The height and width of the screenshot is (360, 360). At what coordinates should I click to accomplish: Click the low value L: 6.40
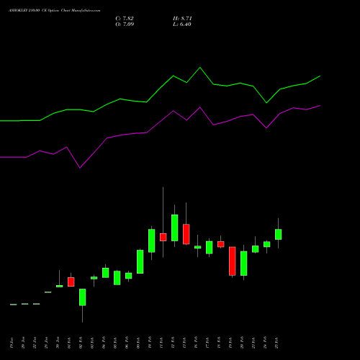click(182, 24)
